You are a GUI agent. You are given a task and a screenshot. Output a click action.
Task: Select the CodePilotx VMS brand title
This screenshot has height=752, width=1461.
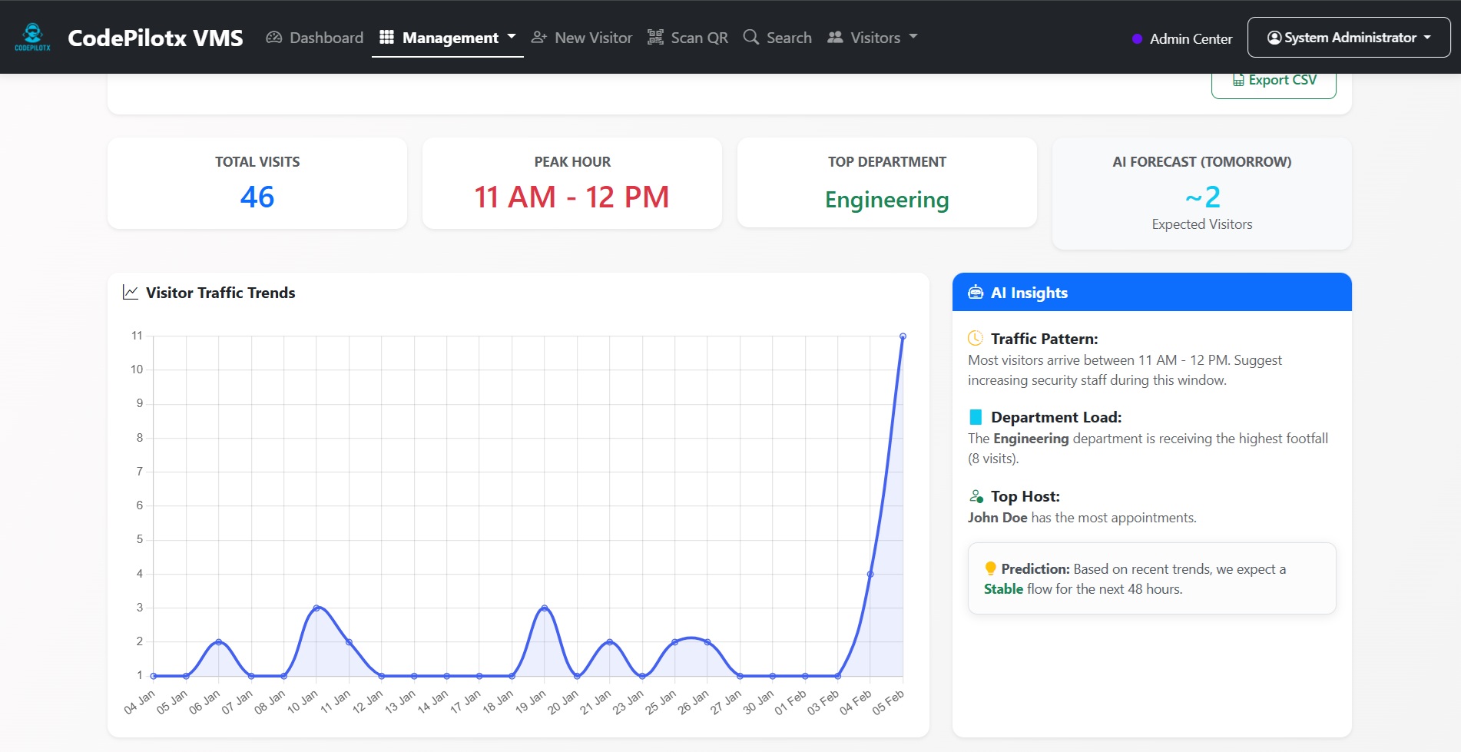point(155,38)
